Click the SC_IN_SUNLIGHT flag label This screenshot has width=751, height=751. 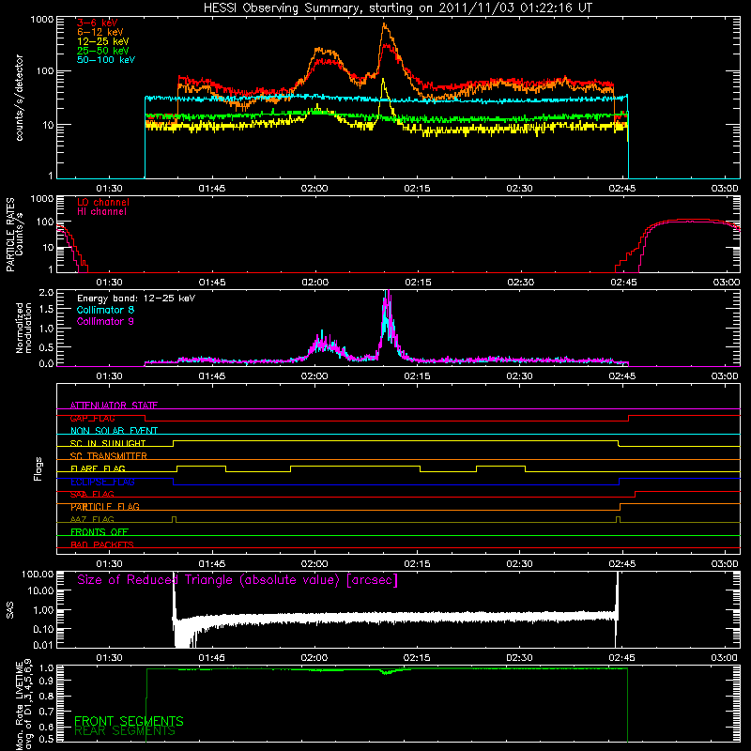[x=108, y=443]
